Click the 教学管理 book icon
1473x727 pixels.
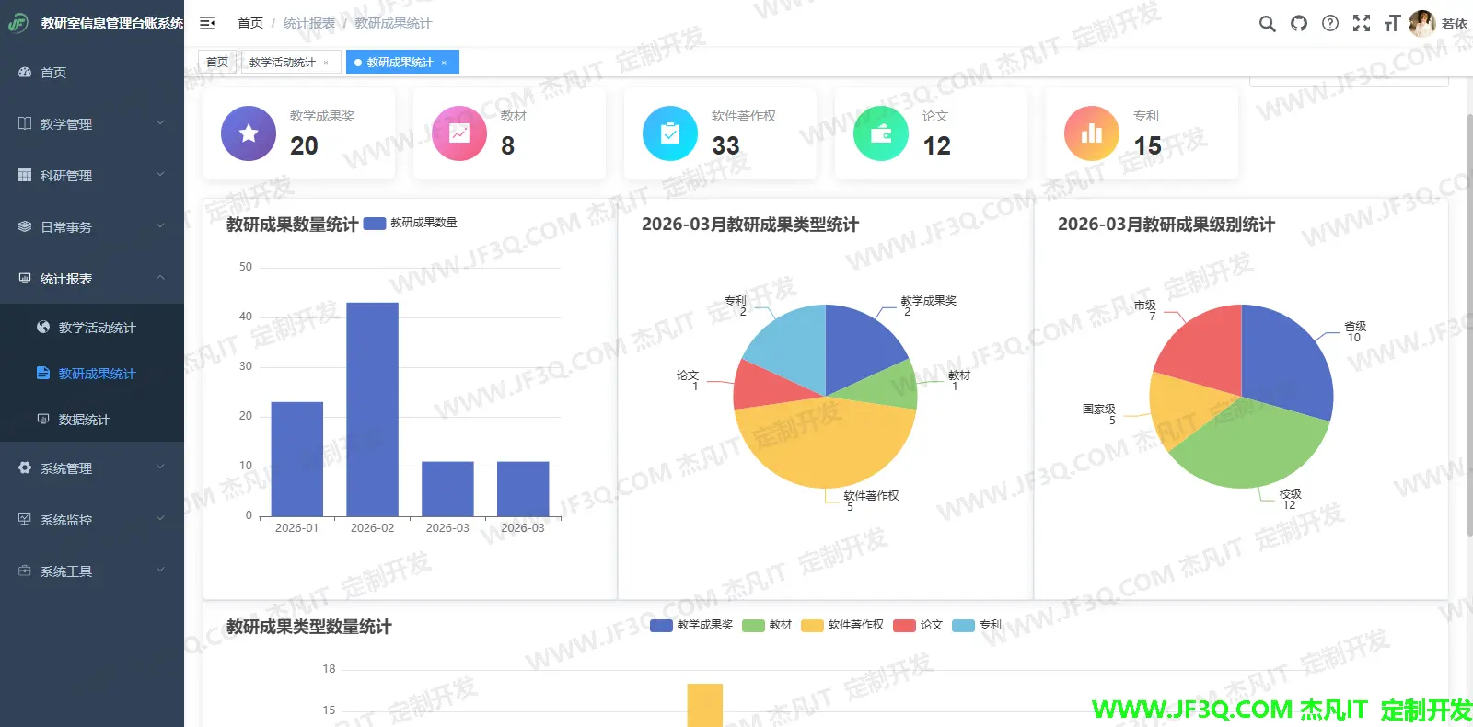pyautogui.click(x=25, y=123)
